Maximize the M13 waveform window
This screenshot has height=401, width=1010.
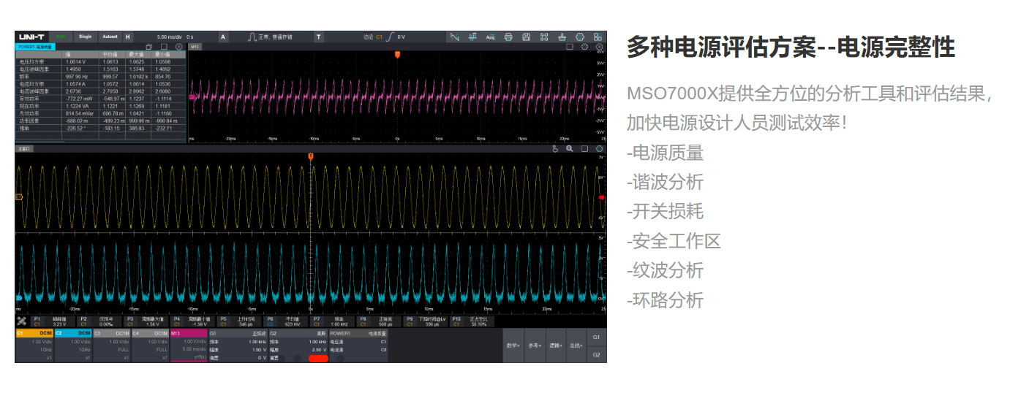click(571, 47)
